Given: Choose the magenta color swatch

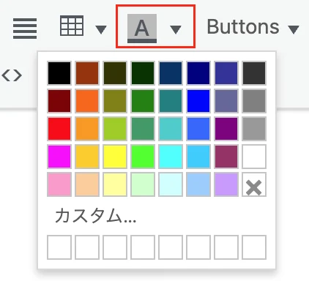Looking at the screenshot, I should point(59,157).
